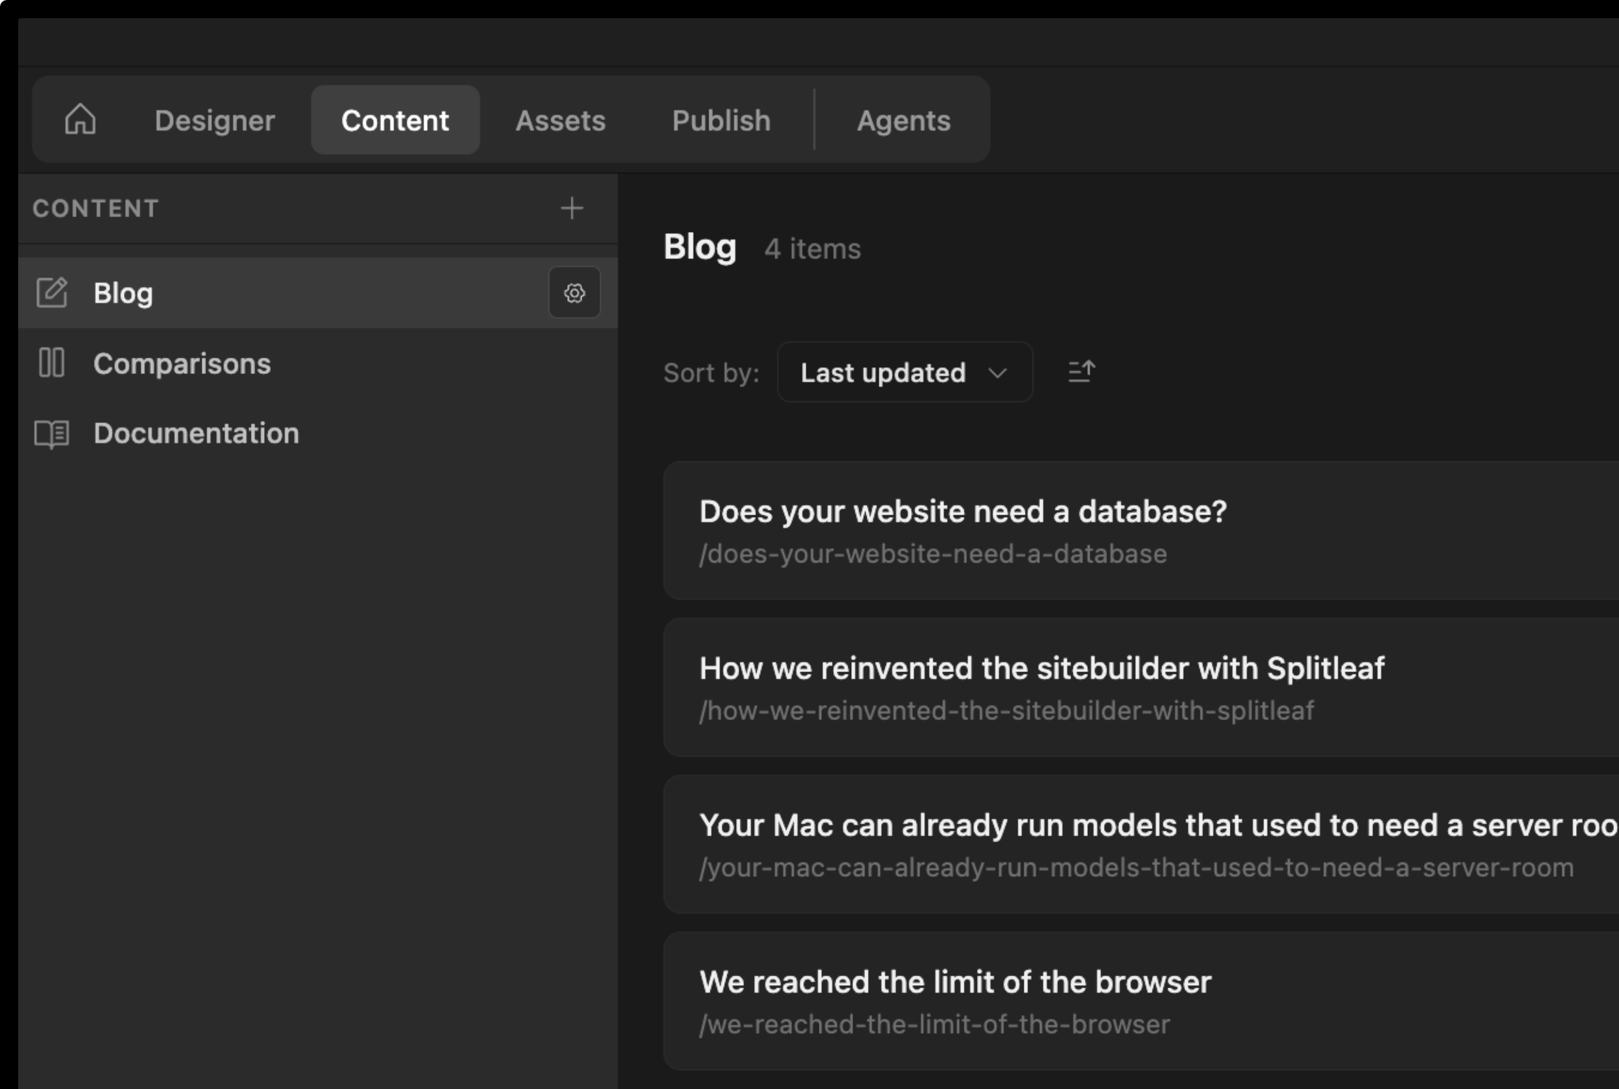Open the Last updated sort dropdown
This screenshot has height=1089, width=1619.
click(905, 372)
